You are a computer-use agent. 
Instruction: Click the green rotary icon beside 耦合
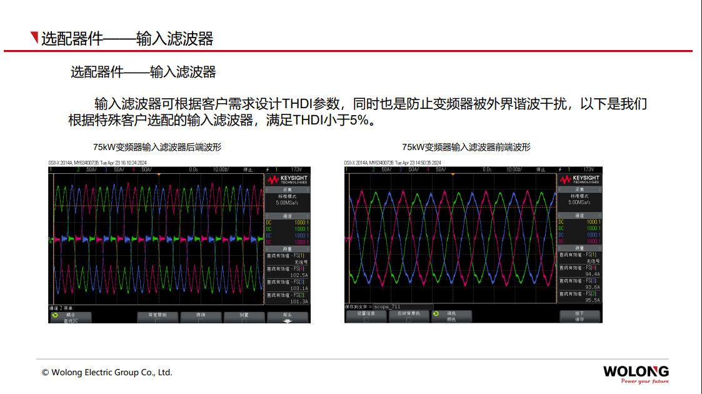pos(54,315)
